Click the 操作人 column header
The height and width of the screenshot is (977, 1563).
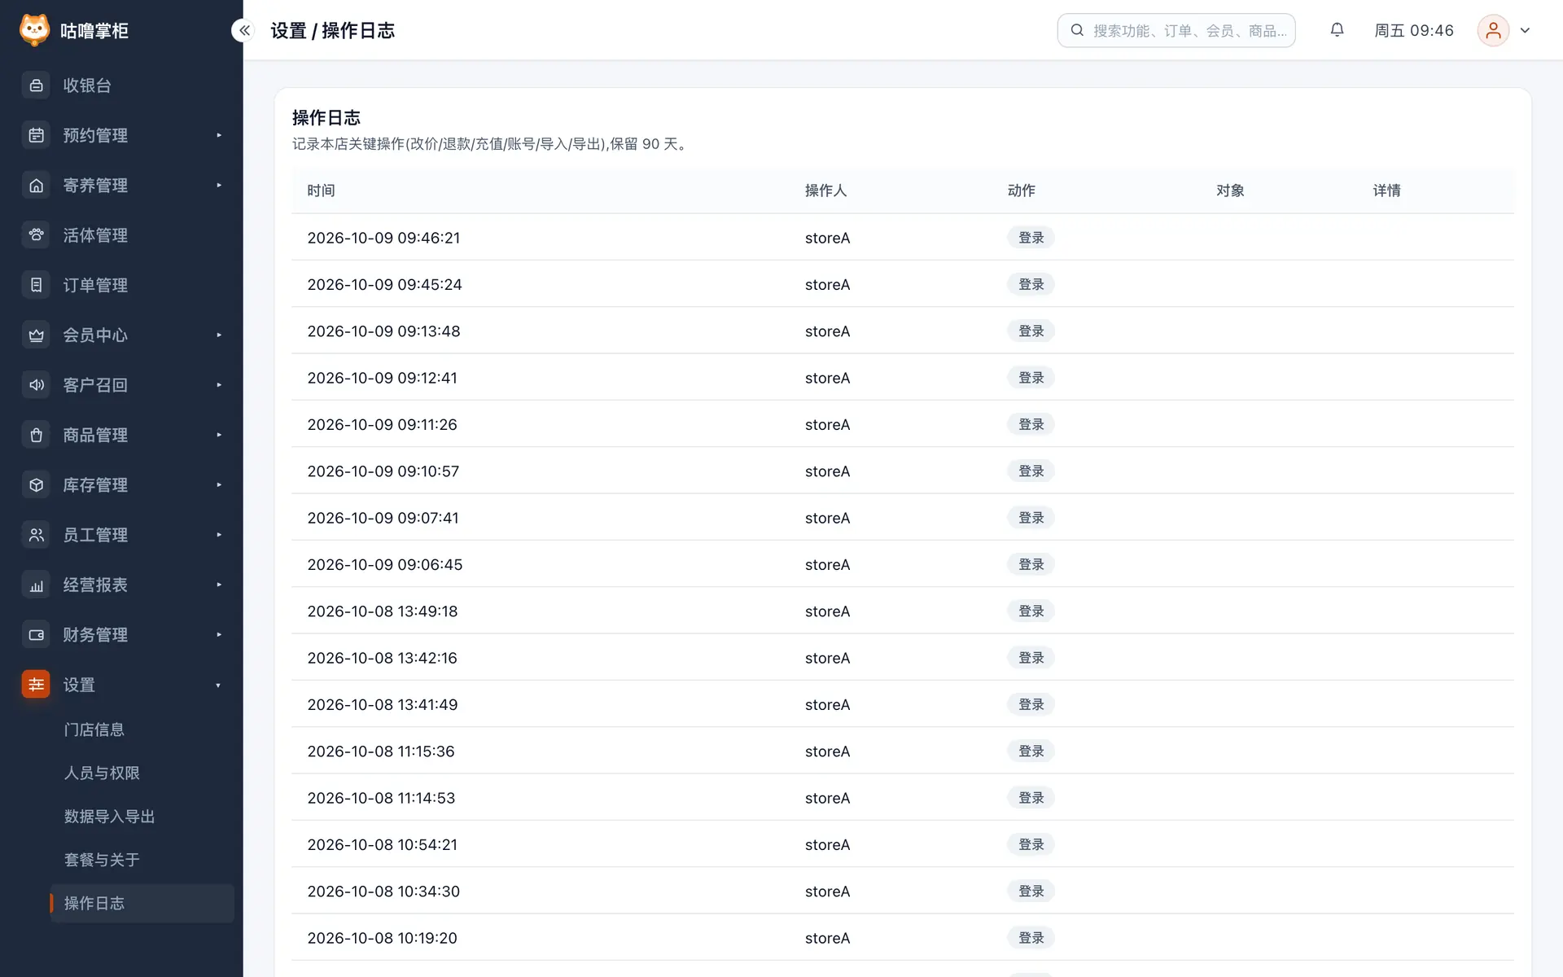click(825, 191)
